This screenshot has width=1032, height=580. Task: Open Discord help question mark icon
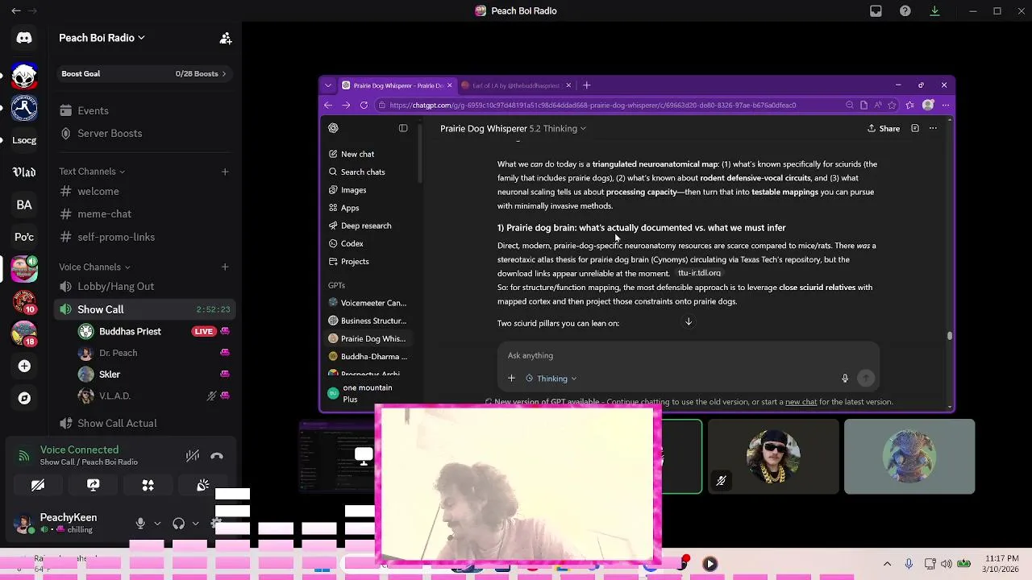(x=905, y=11)
